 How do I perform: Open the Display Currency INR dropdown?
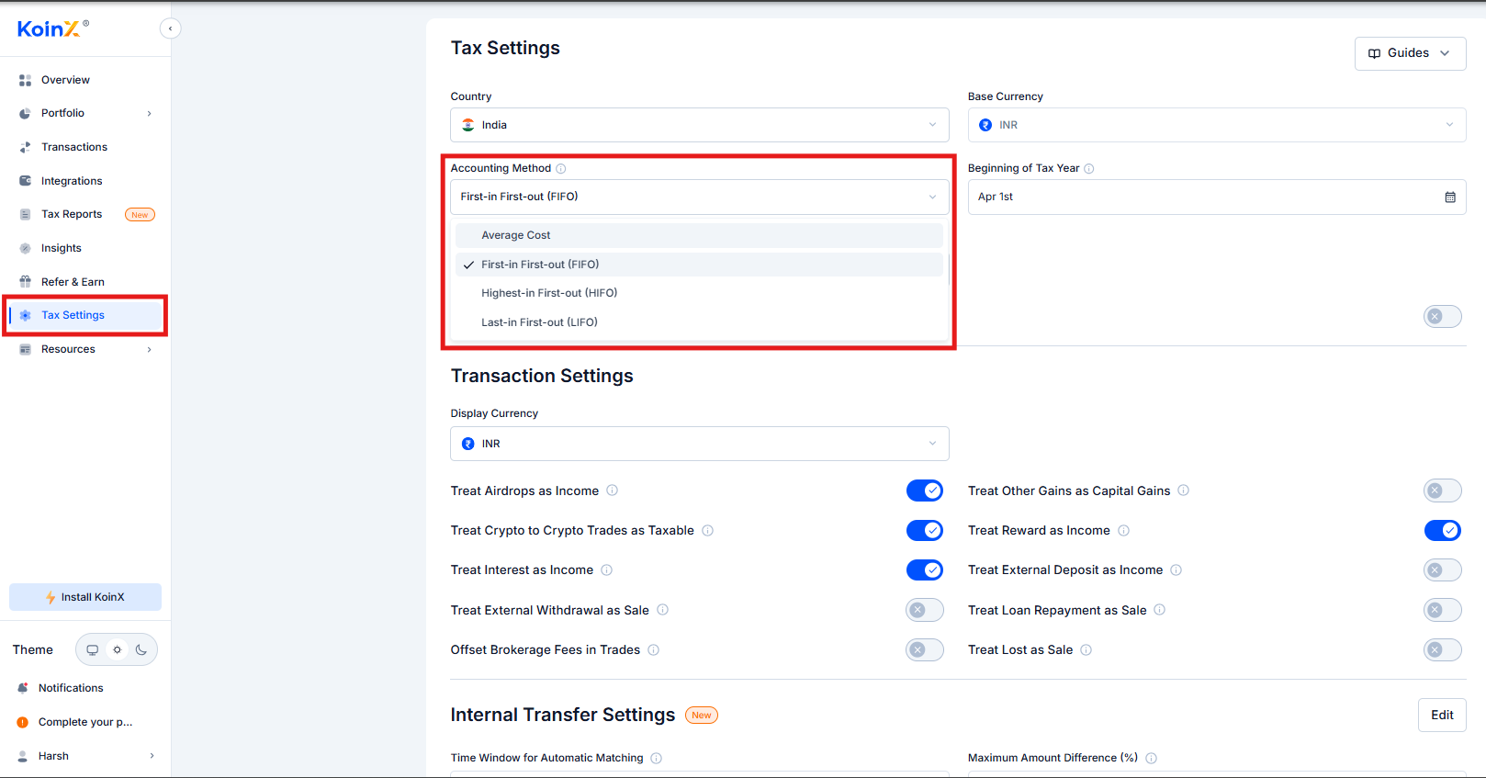pyautogui.click(x=700, y=444)
